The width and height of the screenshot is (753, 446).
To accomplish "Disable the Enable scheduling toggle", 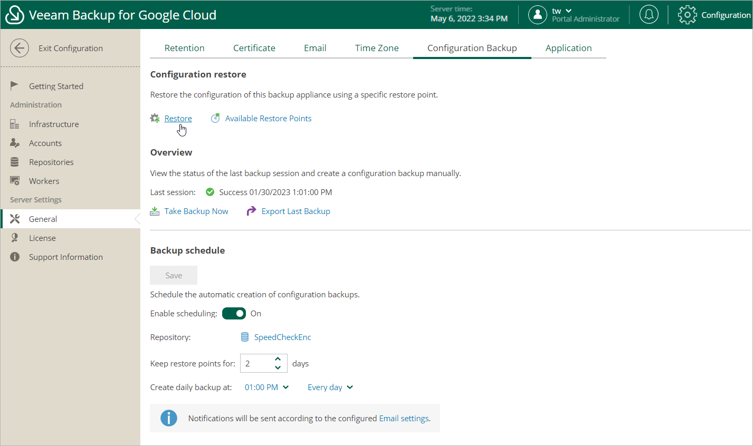I will pos(234,314).
